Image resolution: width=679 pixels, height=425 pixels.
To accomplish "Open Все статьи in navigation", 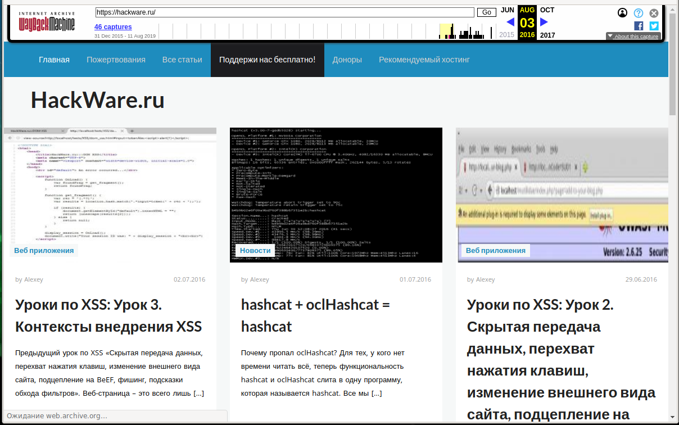I will (182, 60).
